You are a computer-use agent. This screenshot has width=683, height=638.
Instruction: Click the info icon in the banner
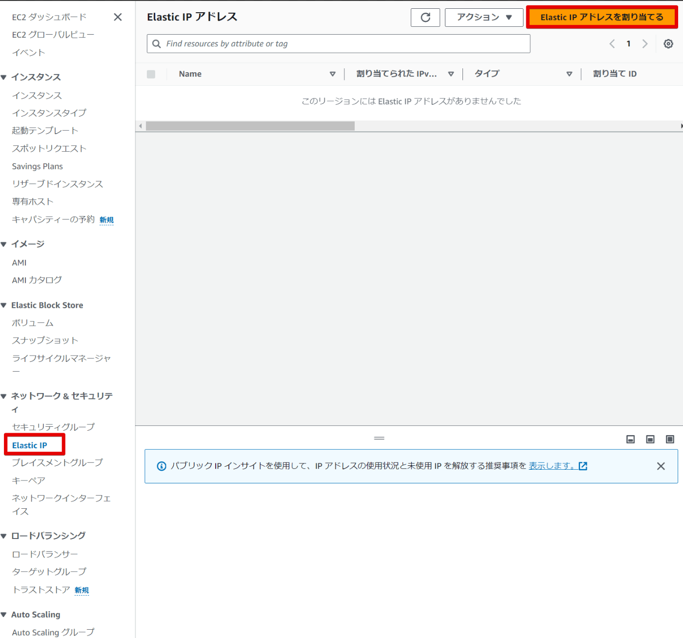(161, 466)
